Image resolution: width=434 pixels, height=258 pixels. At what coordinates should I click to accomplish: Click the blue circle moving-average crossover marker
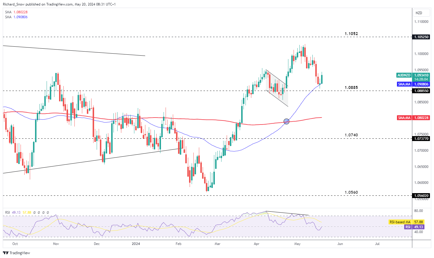click(x=286, y=121)
